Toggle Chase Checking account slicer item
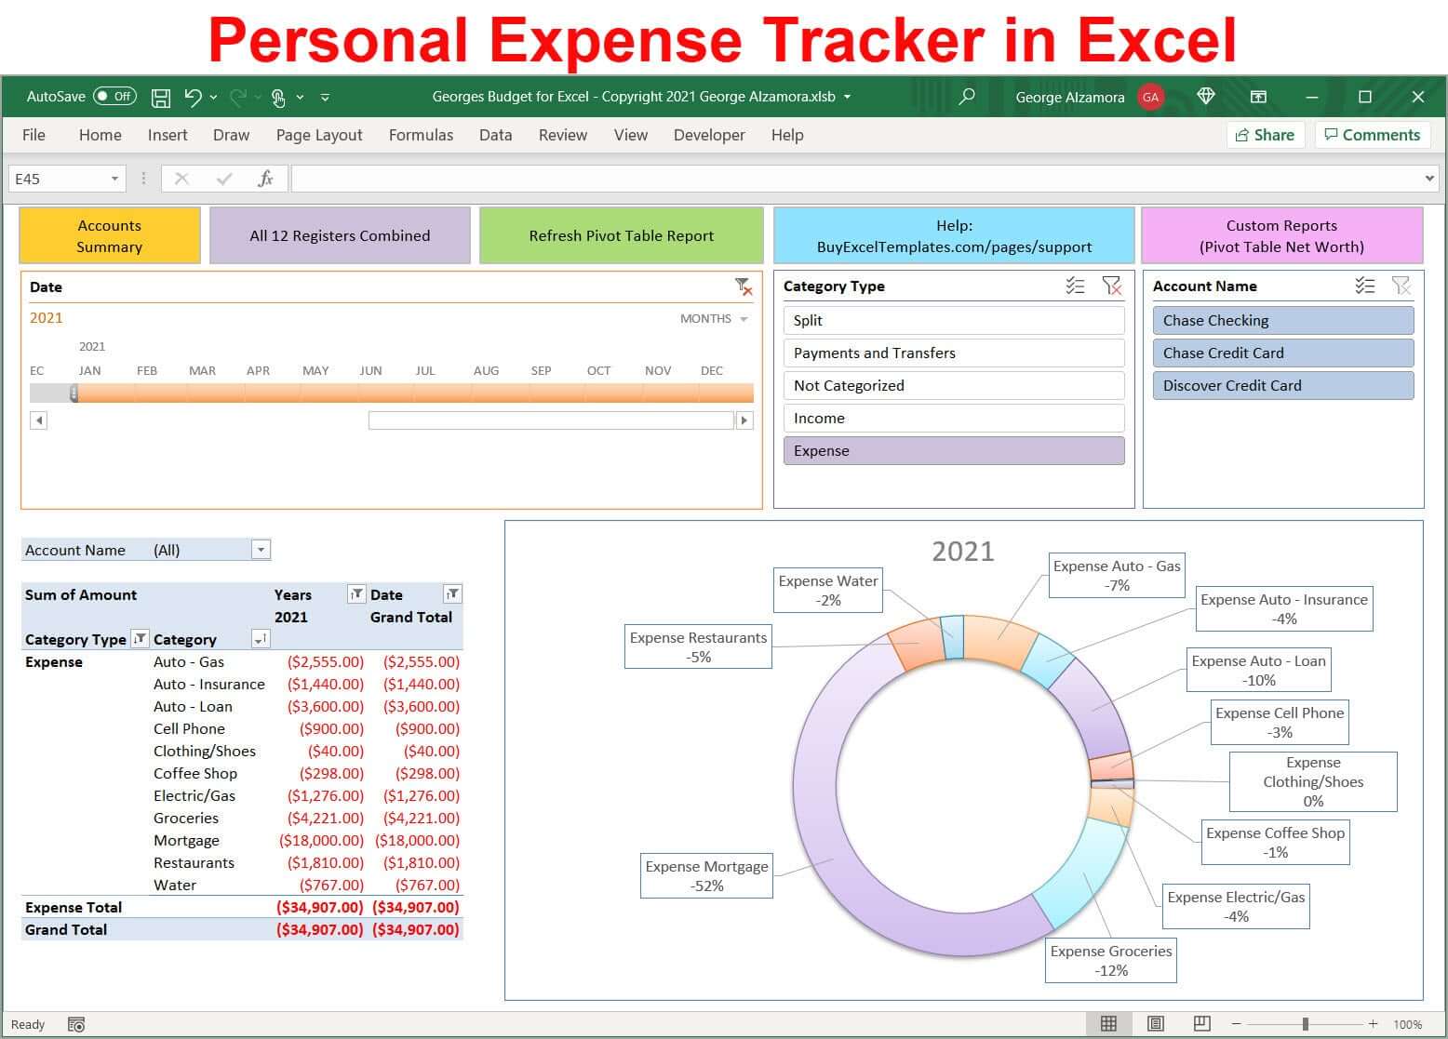This screenshot has height=1039, width=1448. [1283, 320]
